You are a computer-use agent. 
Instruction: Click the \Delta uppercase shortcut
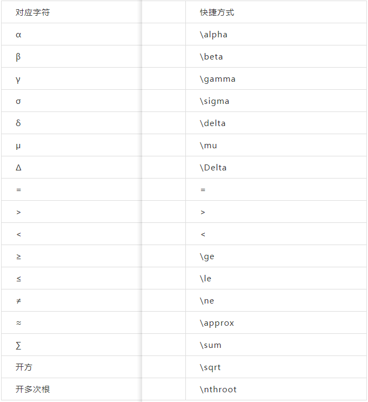coord(213,168)
